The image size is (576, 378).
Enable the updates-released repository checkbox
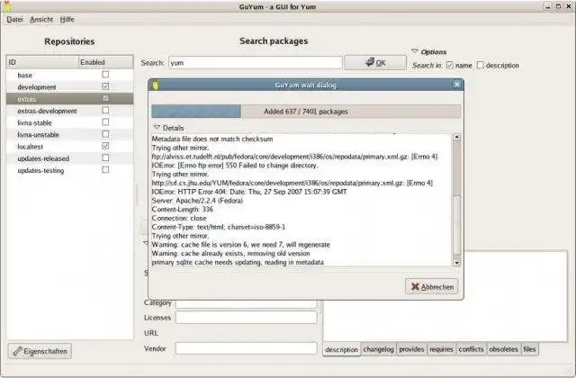tap(105, 157)
